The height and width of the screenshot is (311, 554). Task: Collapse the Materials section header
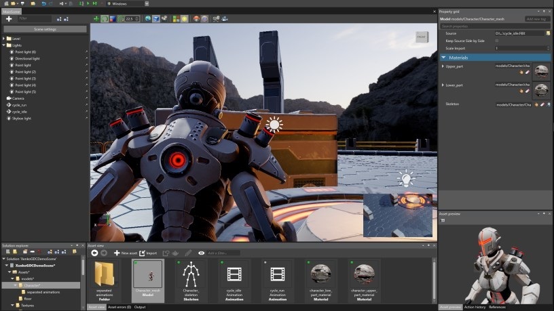pyautogui.click(x=443, y=58)
